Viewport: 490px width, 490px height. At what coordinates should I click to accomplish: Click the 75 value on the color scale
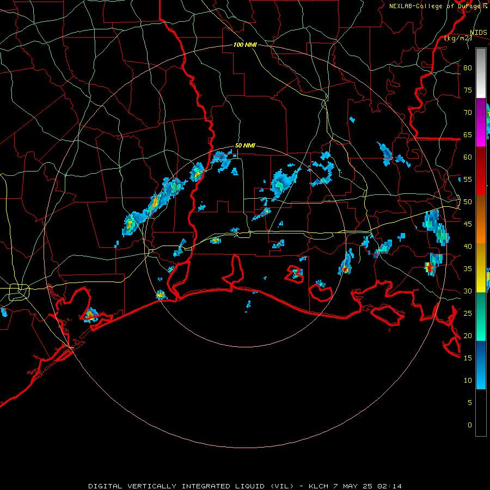coord(468,90)
